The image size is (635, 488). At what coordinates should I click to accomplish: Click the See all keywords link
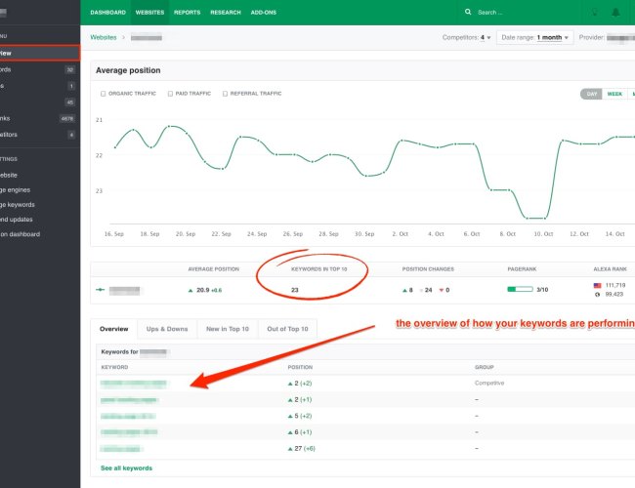(x=126, y=468)
